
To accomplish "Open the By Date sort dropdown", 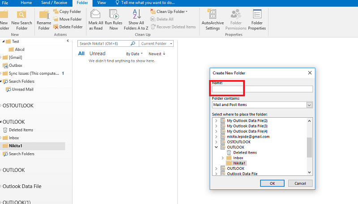I will [x=135, y=54].
